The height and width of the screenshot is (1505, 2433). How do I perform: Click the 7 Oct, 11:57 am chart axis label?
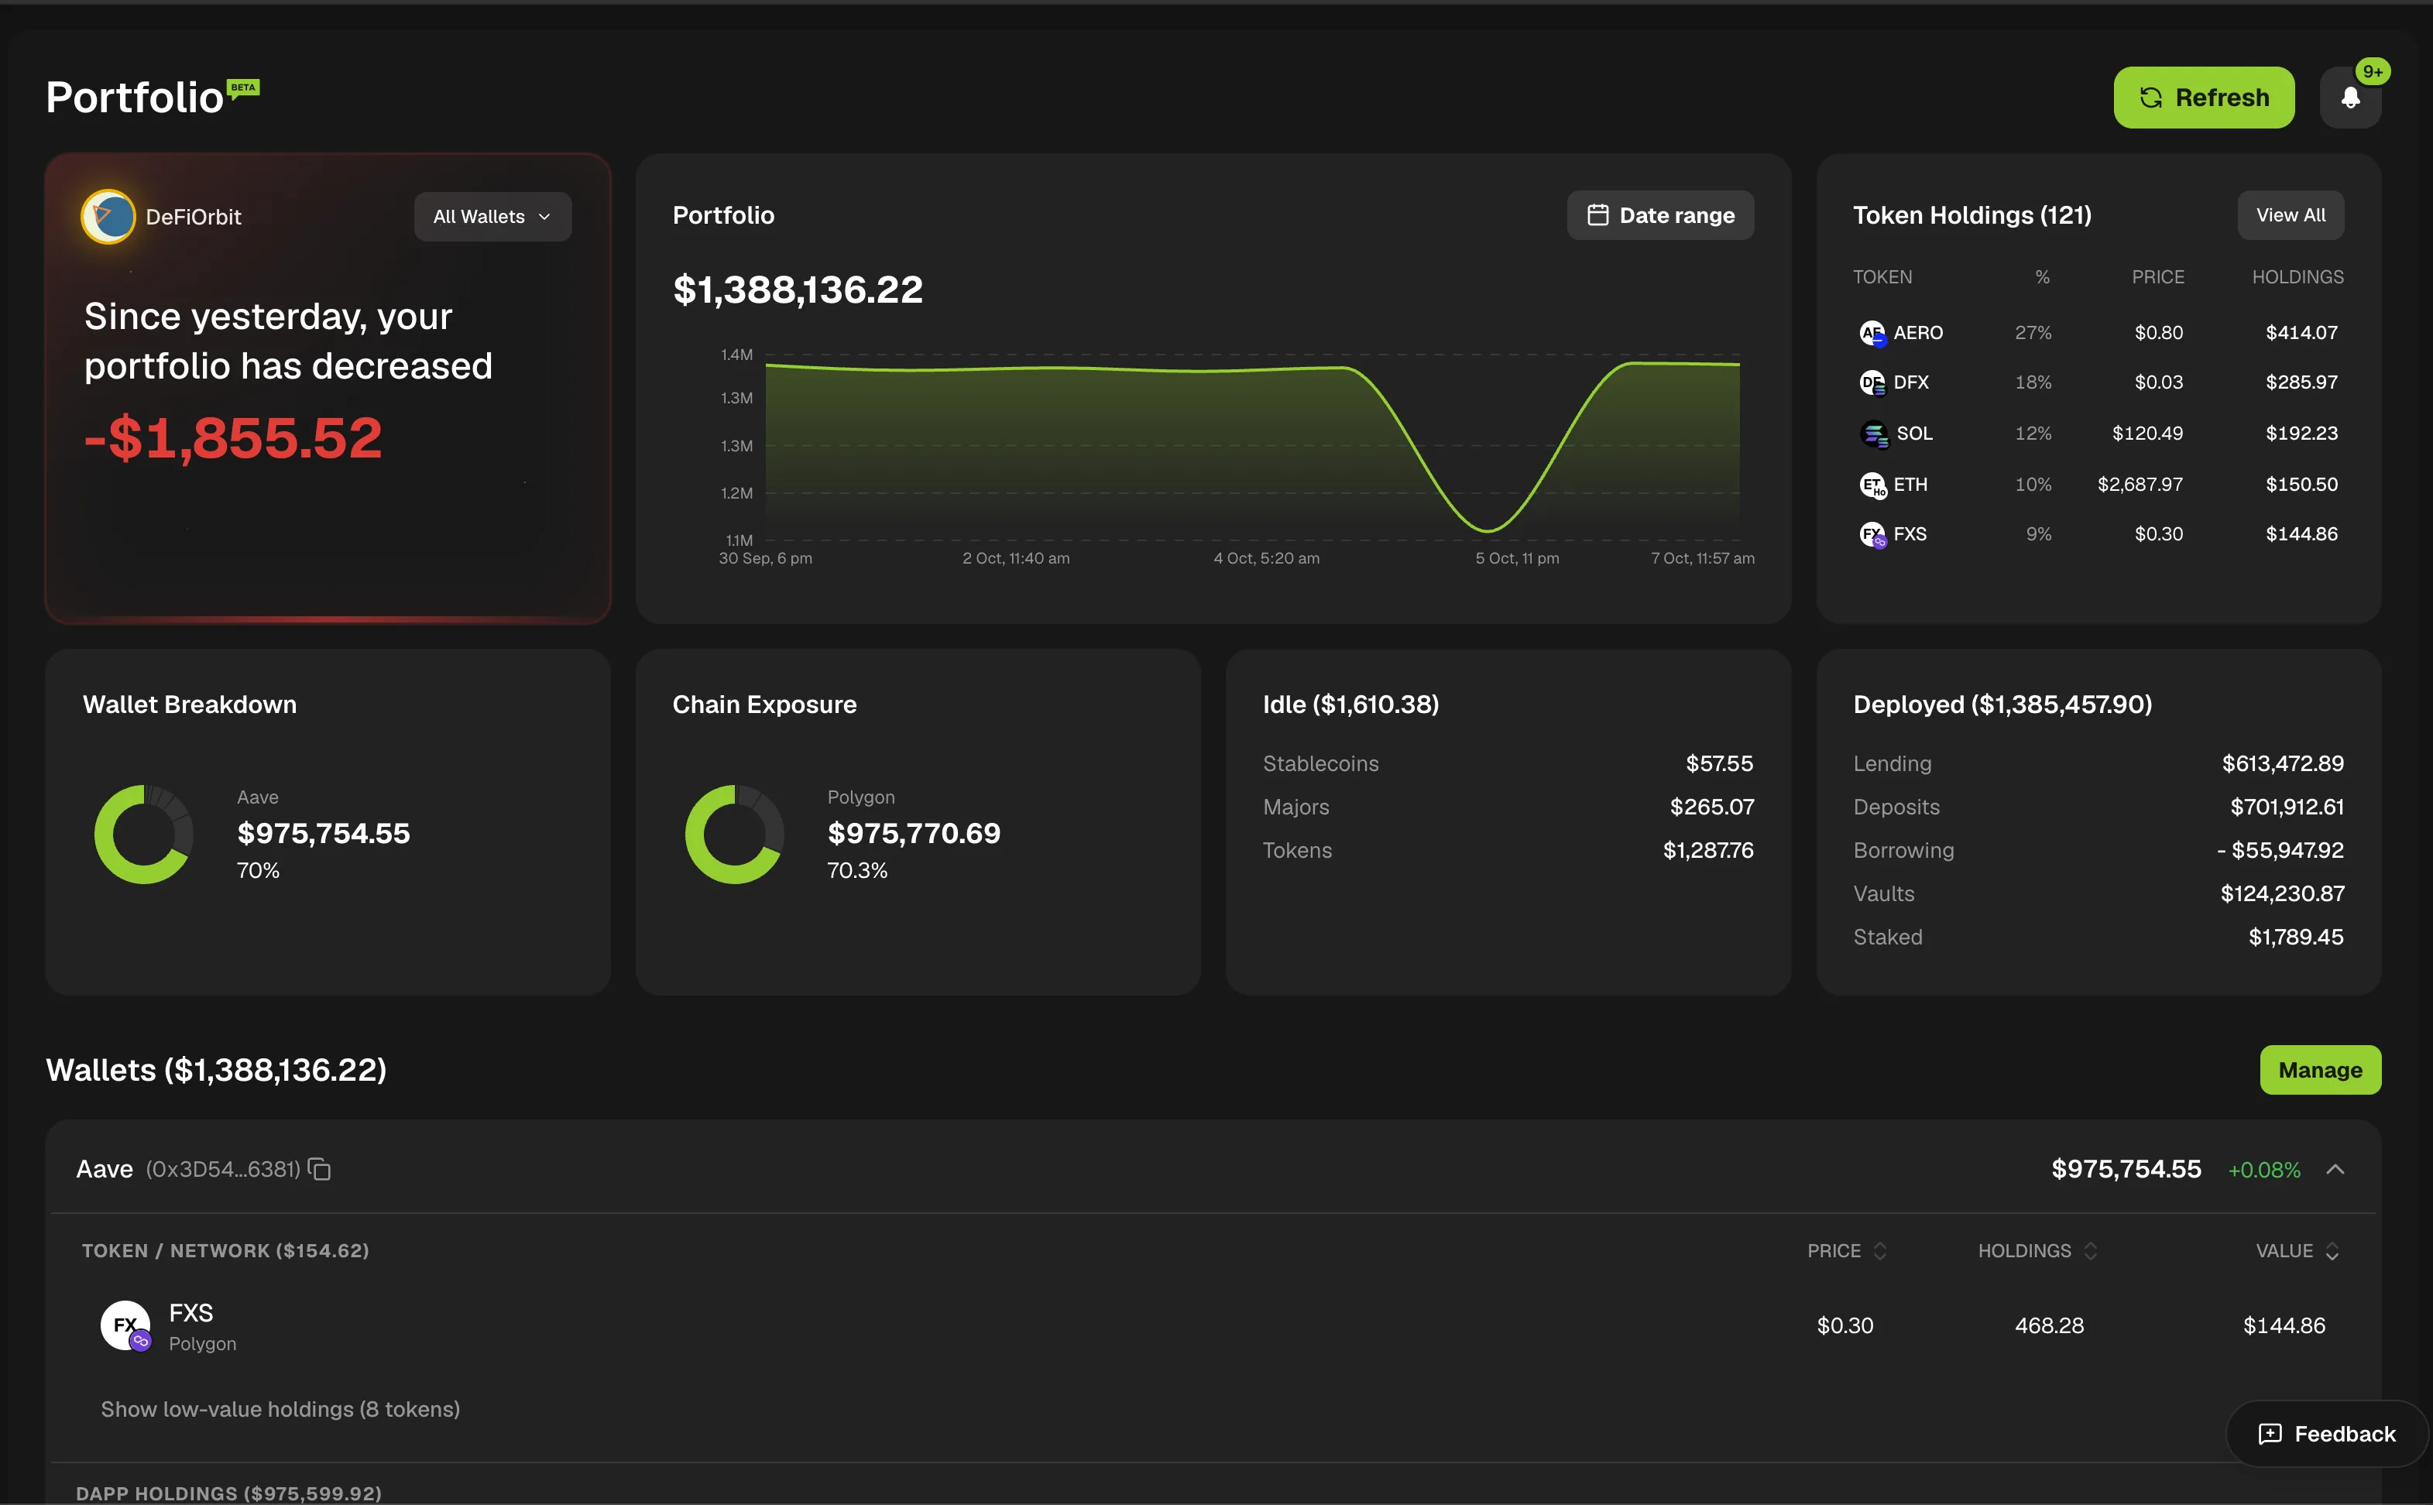point(1702,558)
